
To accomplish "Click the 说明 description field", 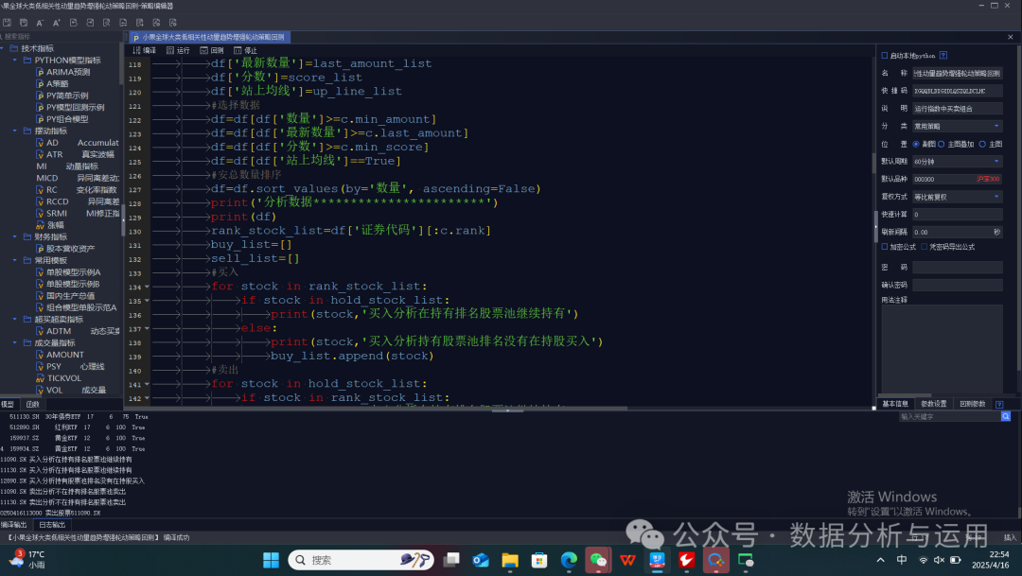I will pos(957,109).
